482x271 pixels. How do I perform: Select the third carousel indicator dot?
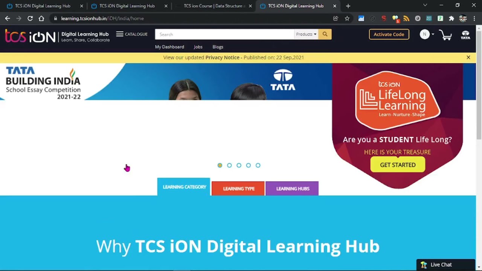pyautogui.click(x=239, y=165)
